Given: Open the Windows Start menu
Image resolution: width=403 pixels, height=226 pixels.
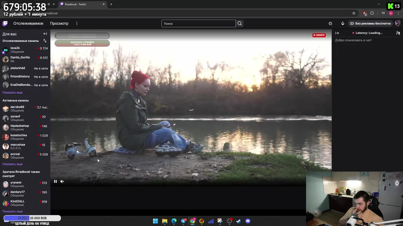Looking at the screenshot, I should pos(155,221).
